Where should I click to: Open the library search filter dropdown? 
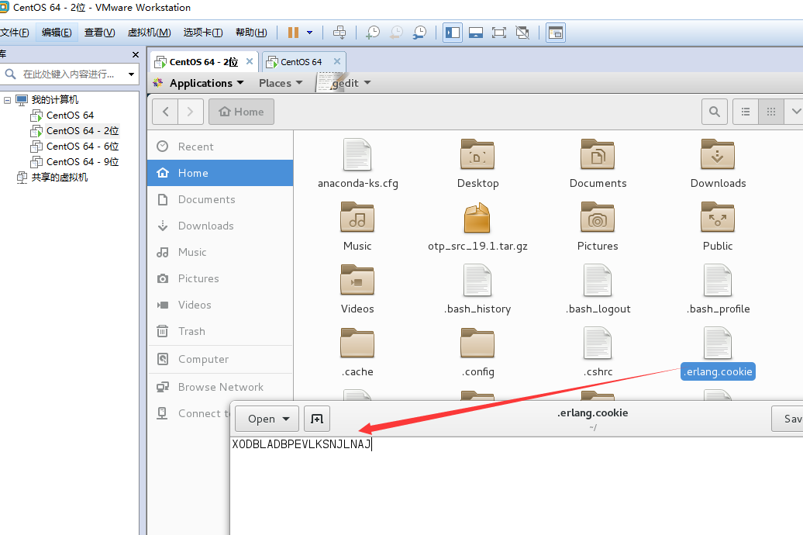[132, 74]
